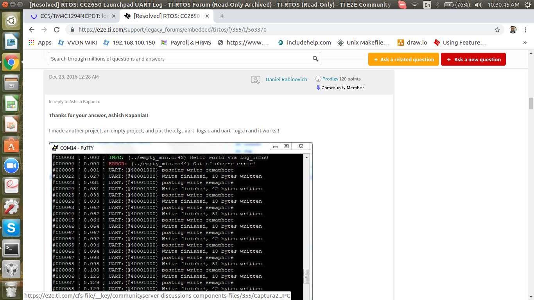Open the En keyboard layout menu

427,5
